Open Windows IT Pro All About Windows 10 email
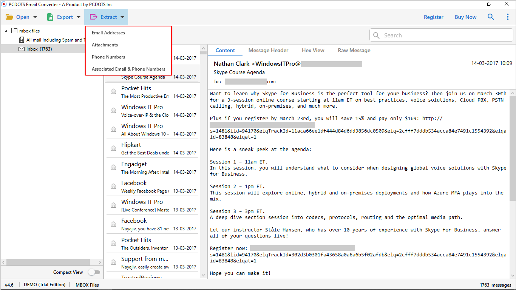Image resolution: width=516 pixels, height=290 pixels. (x=152, y=130)
